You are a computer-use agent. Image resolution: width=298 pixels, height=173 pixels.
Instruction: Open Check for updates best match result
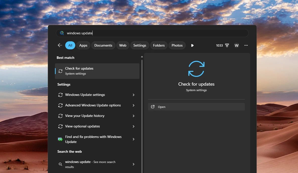(97, 71)
